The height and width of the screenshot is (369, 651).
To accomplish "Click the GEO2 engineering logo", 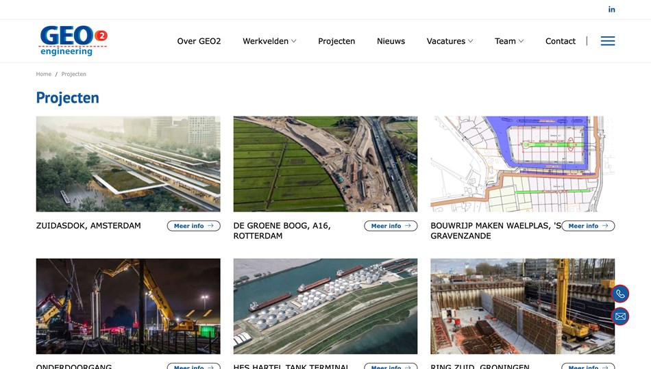I will [73, 40].
